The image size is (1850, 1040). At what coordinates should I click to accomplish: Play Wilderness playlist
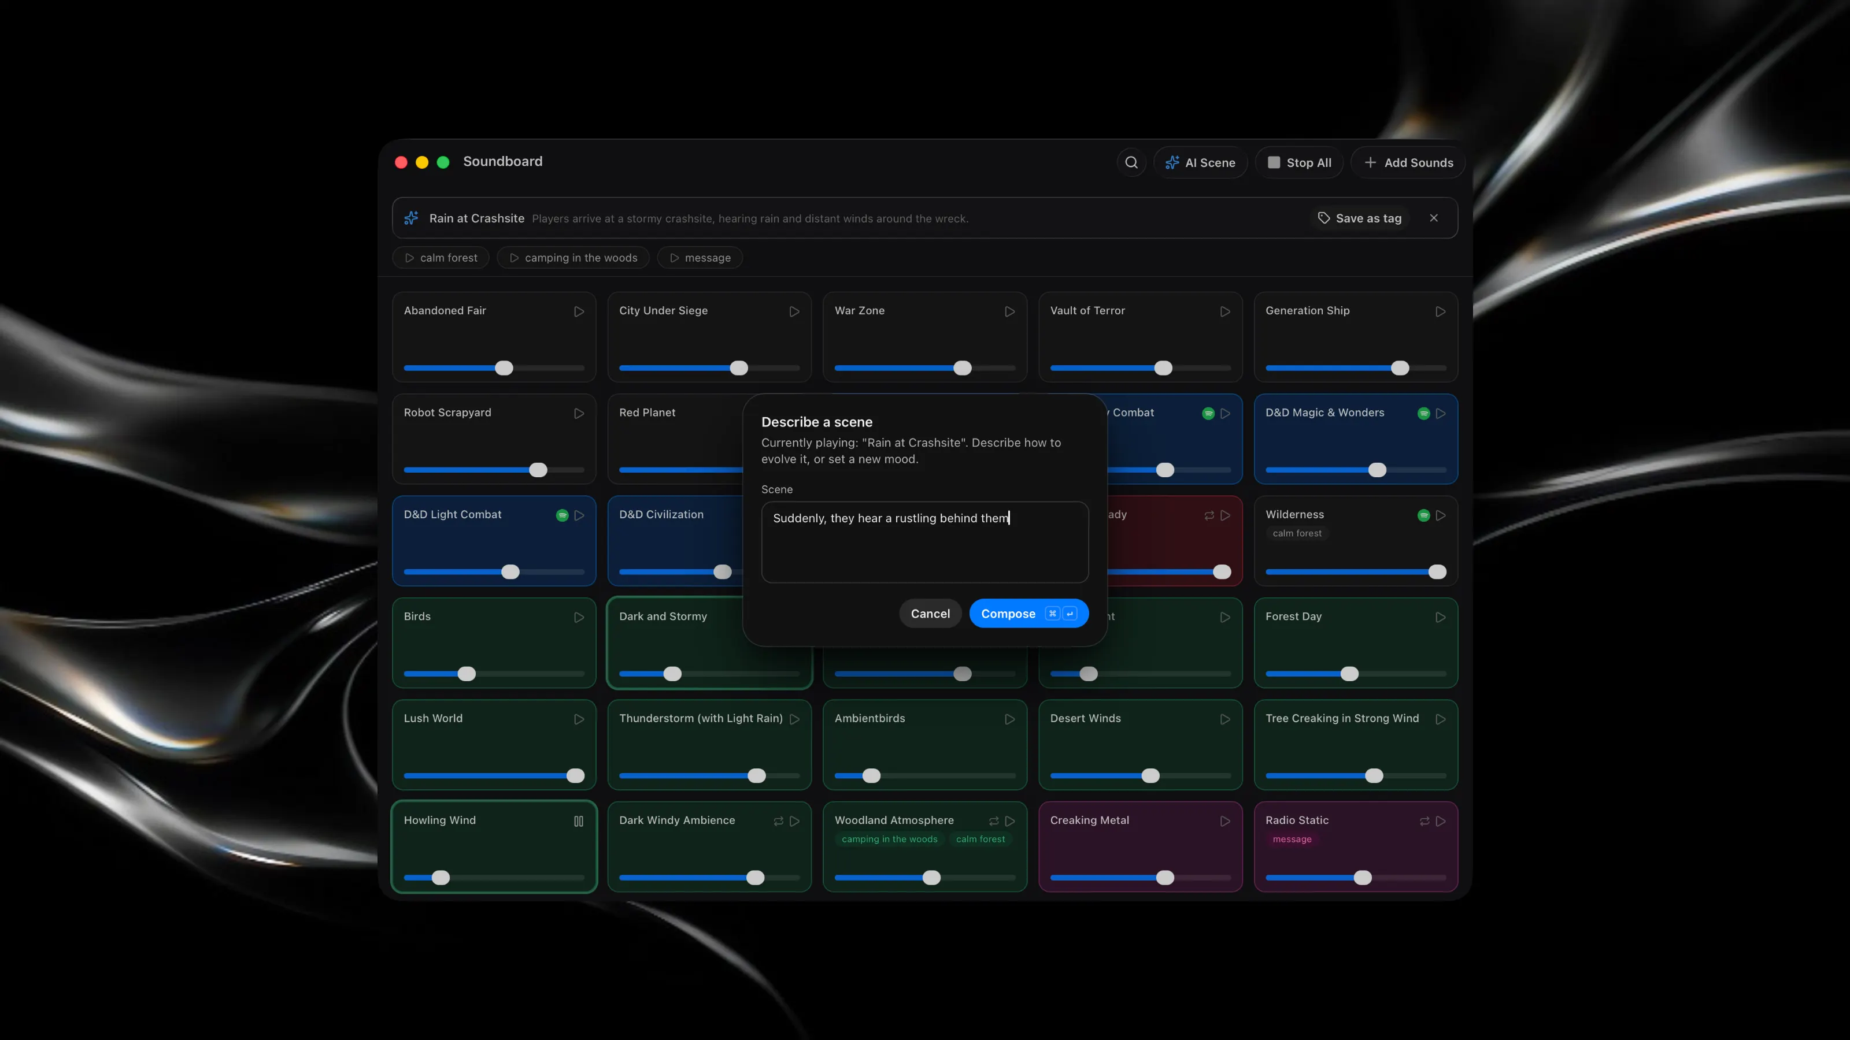click(x=1441, y=515)
